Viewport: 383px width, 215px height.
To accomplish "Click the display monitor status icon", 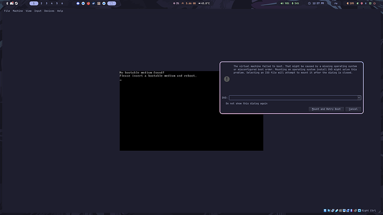I will (344, 211).
